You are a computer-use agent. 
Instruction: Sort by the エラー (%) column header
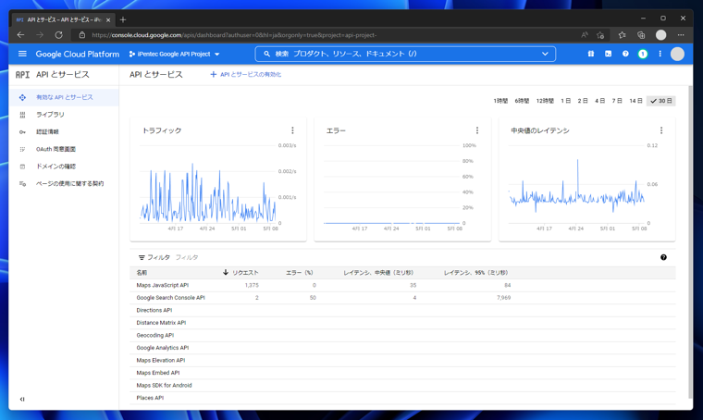click(x=300, y=273)
